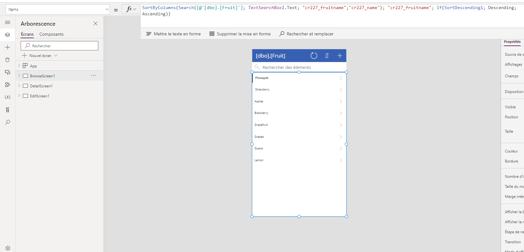Open the Data cylinder icon in sidebar
This screenshot has width=524, height=252.
(8, 60)
